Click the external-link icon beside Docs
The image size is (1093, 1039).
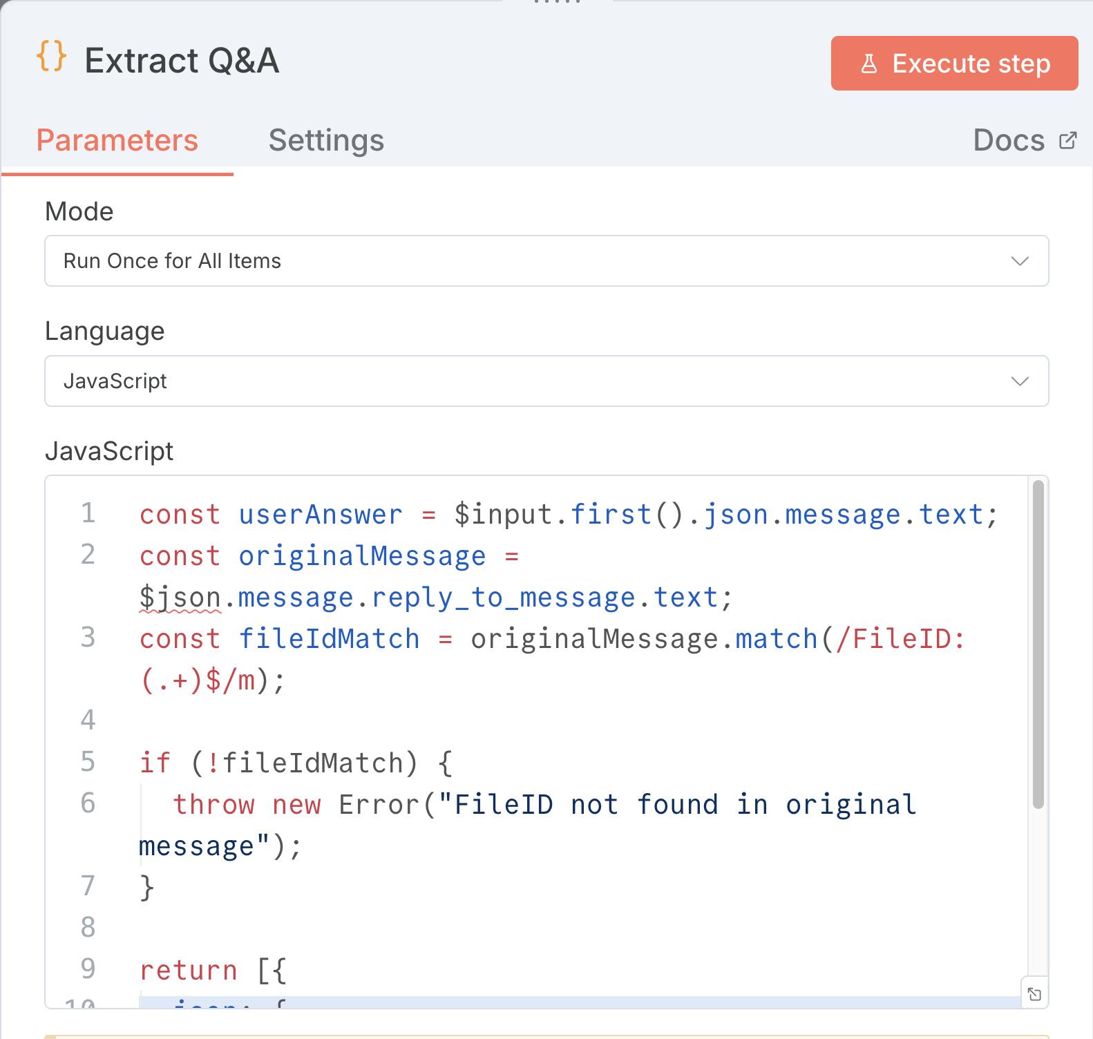pyautogui.click(x=1067, y=140)
